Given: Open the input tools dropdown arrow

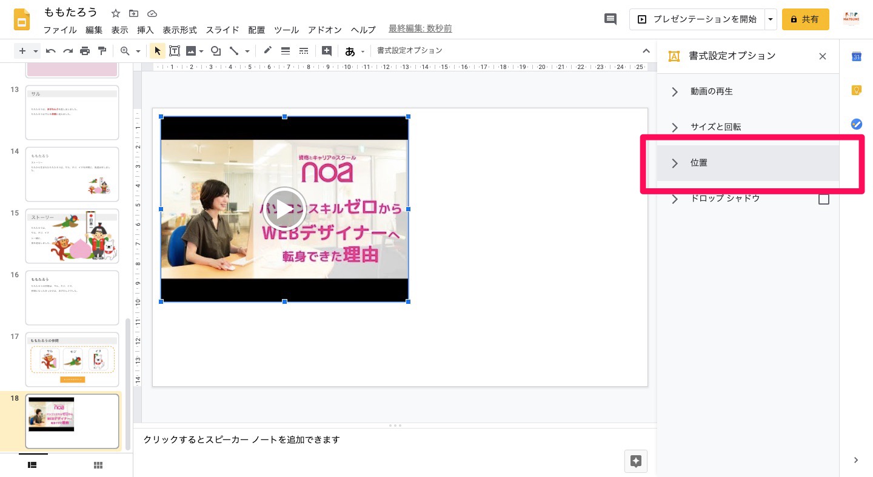Looking at the screenshot, I should coord(363,51).
